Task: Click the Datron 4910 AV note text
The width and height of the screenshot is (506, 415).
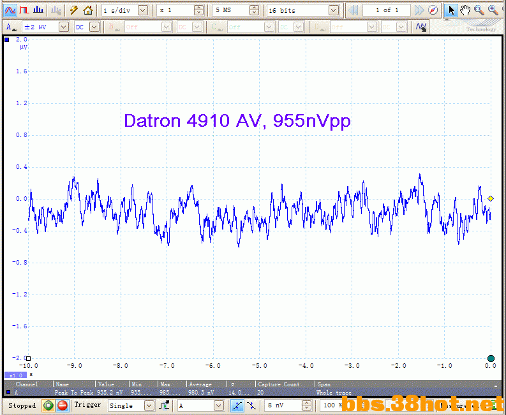Action: pyautogui.click(x=237, y=120)
